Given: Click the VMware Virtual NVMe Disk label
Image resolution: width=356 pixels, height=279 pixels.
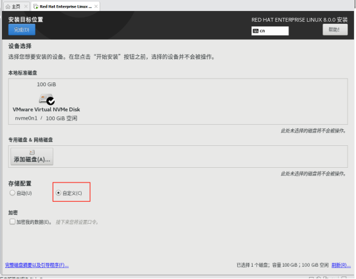Looking at the screenshot, I should [x=46, y=109].
